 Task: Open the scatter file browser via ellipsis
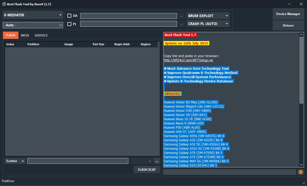coord(157,161)
